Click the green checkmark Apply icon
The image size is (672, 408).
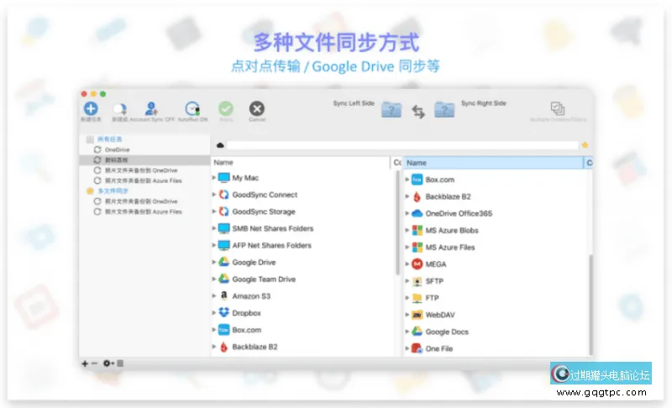226,108
